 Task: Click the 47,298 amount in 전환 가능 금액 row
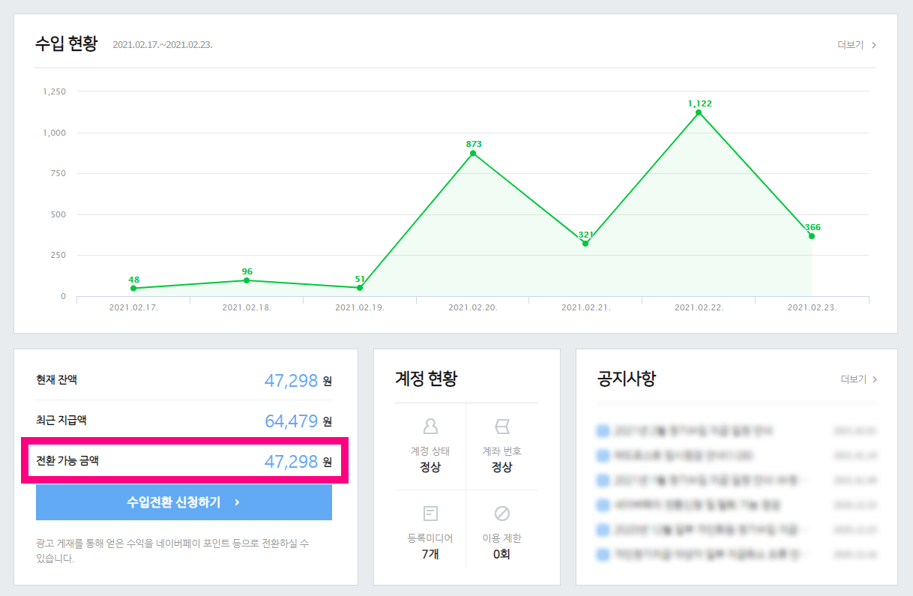click(x=291, y=461)
